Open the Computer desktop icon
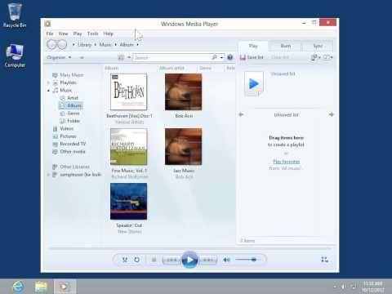This screenshot has width=392, height=294. [15, 56]
